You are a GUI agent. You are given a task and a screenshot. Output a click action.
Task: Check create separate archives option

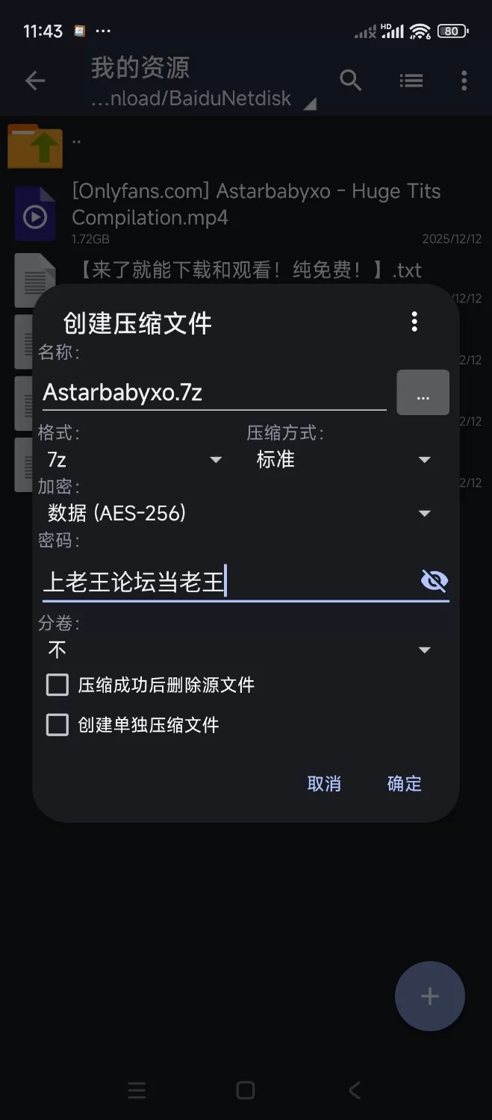coord(57,725)
